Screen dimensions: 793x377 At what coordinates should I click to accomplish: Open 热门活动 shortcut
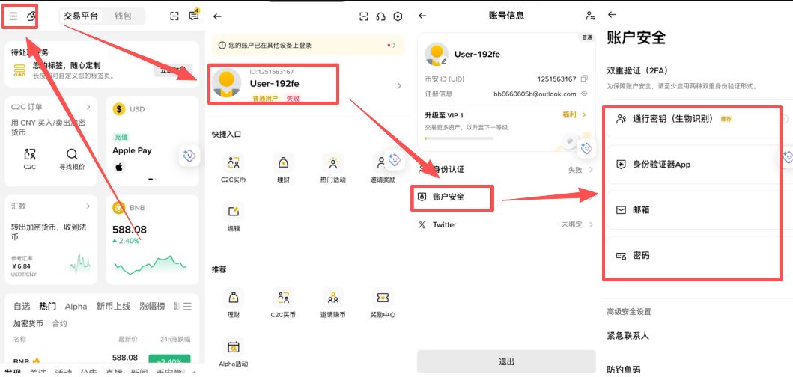click(332, 168)
